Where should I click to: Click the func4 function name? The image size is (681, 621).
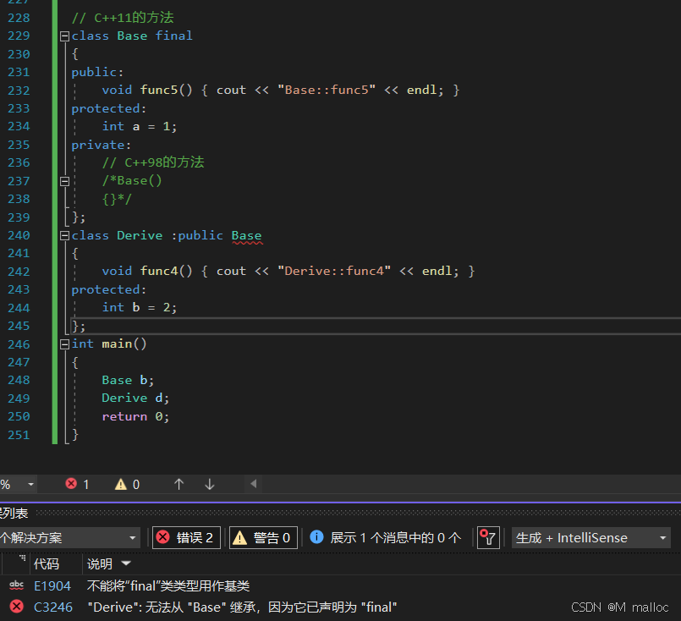coord(159,271)
